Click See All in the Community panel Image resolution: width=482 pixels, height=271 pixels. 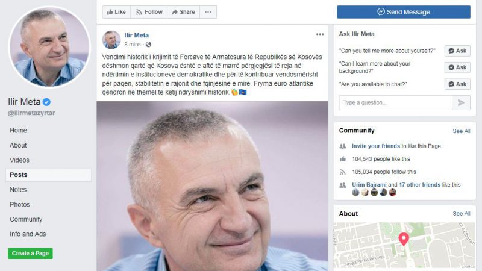pos(462,131)
